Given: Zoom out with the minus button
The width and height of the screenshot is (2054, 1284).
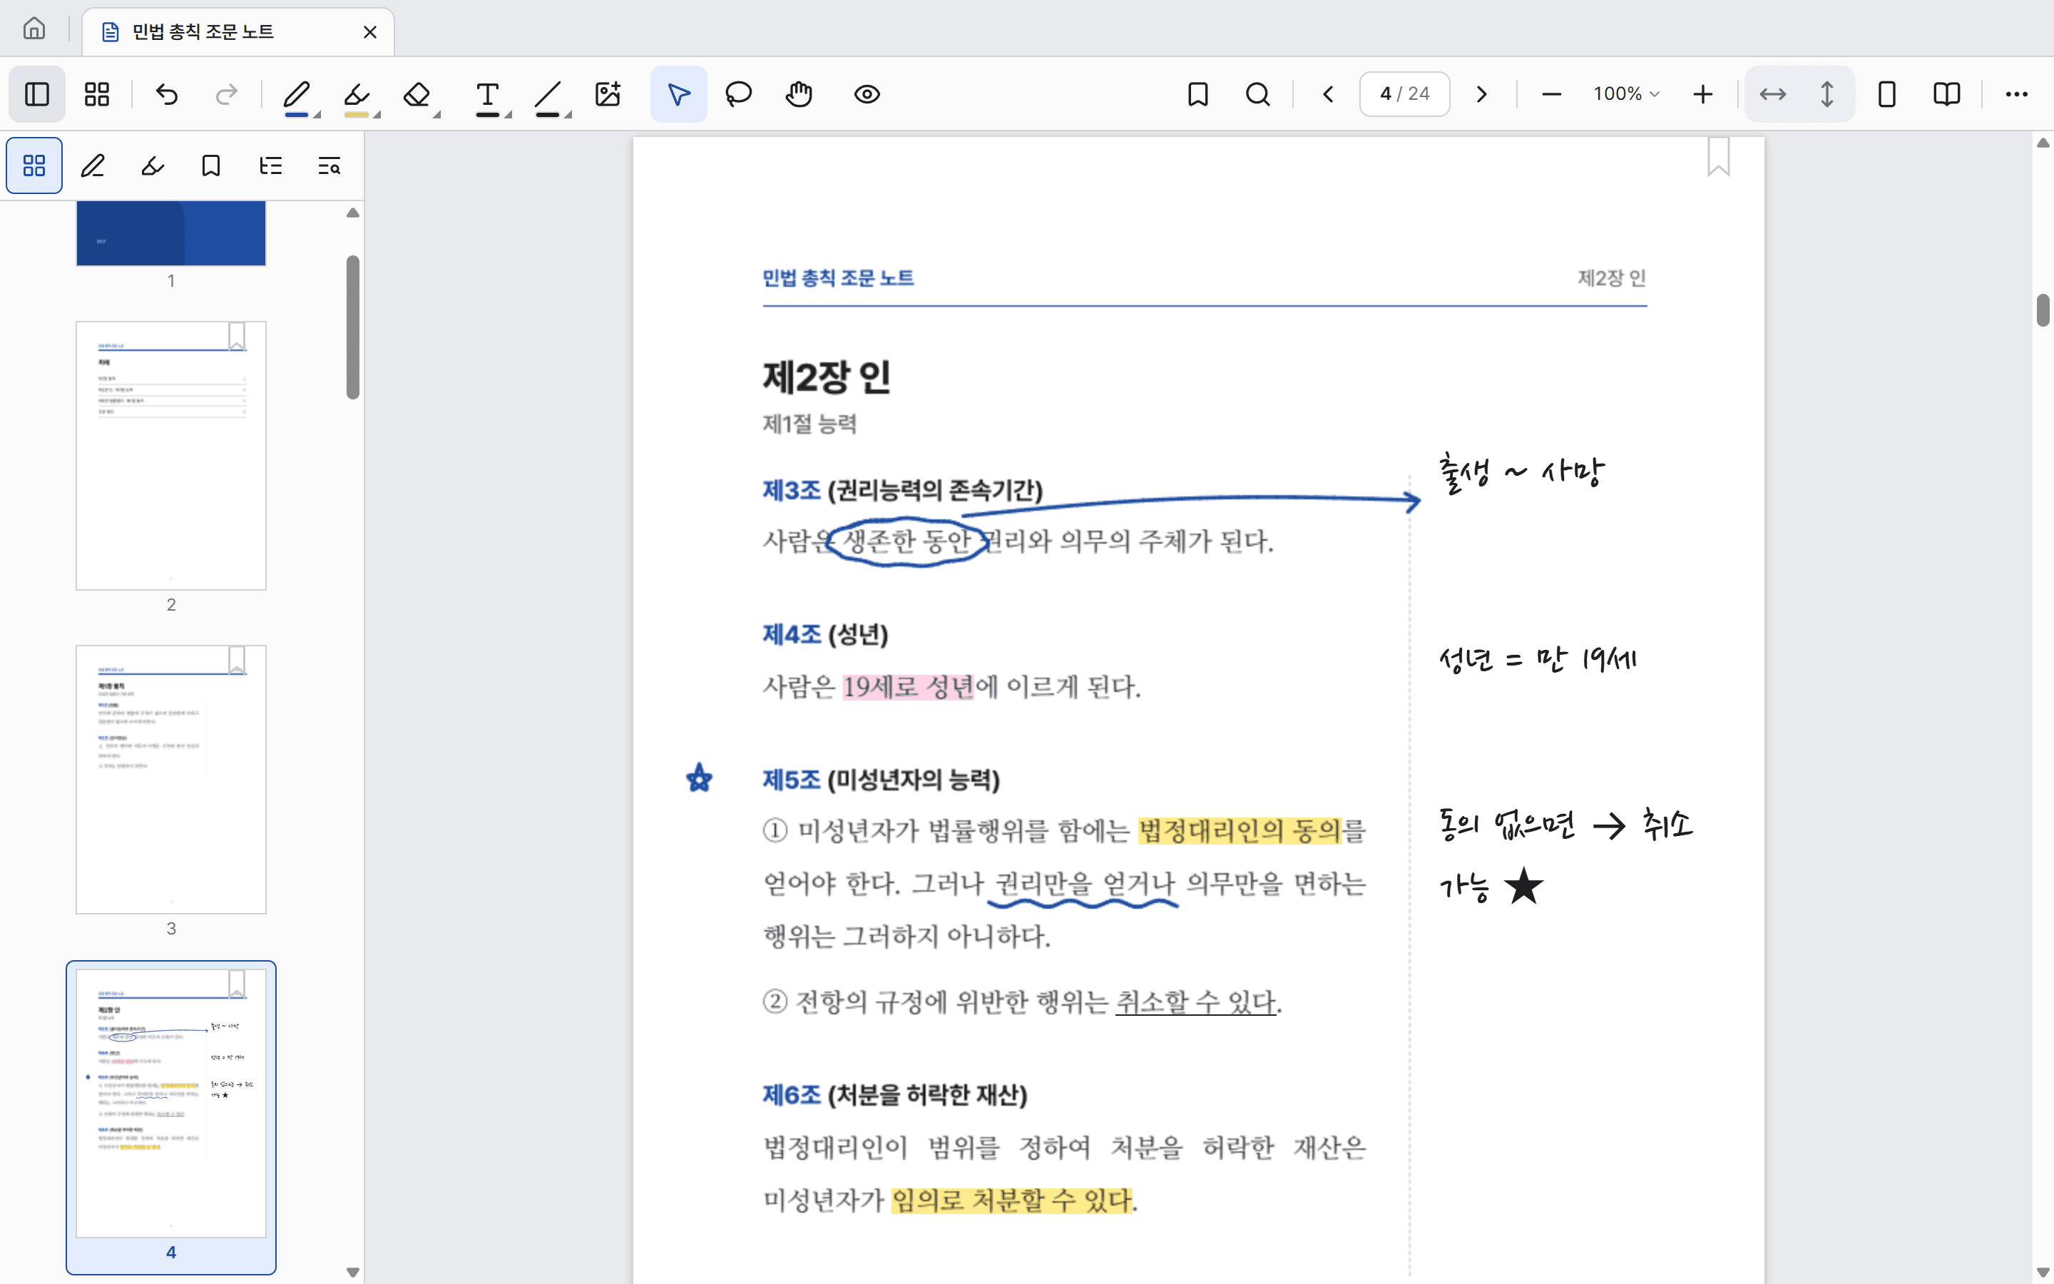Looking at the screenshot, I should click(x=1551, y=94).
